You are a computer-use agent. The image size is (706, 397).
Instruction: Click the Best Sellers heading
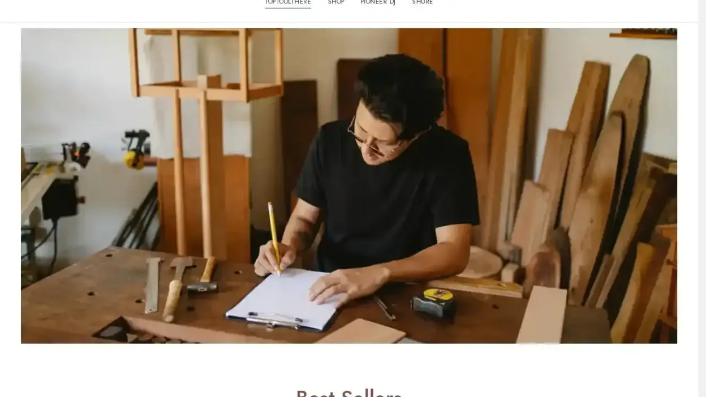click(x=349, y=392)
